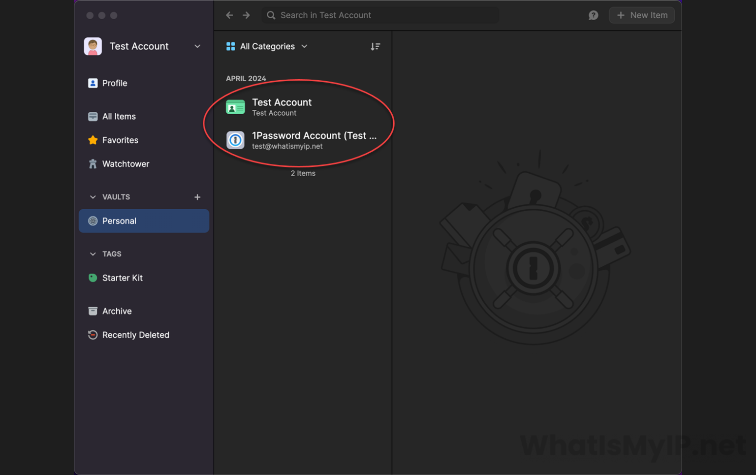The image size is (756, 475).
Task: Click the back navigation arrow
Action: coord(229,15)
